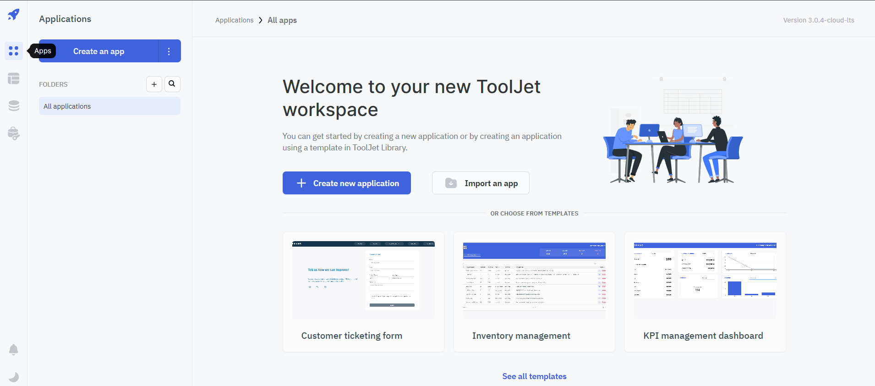Open the See all templates link
This screenshot has height=386, width=875.
tap(534, 376)
